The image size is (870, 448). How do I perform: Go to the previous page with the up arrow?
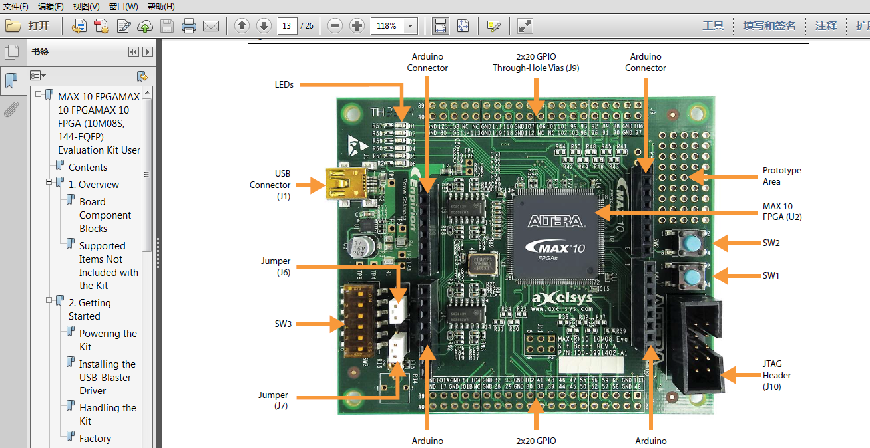point(242,26)
